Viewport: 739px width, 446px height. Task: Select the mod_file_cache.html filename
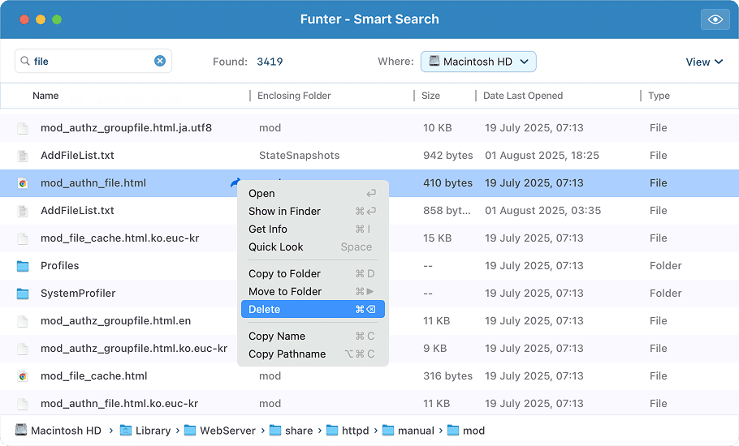coord(93,376)
